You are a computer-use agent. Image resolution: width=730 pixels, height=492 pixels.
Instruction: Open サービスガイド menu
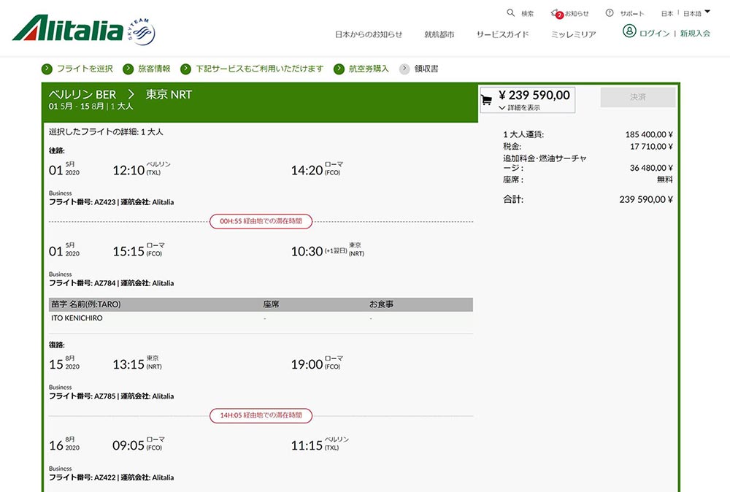(502, 34)
